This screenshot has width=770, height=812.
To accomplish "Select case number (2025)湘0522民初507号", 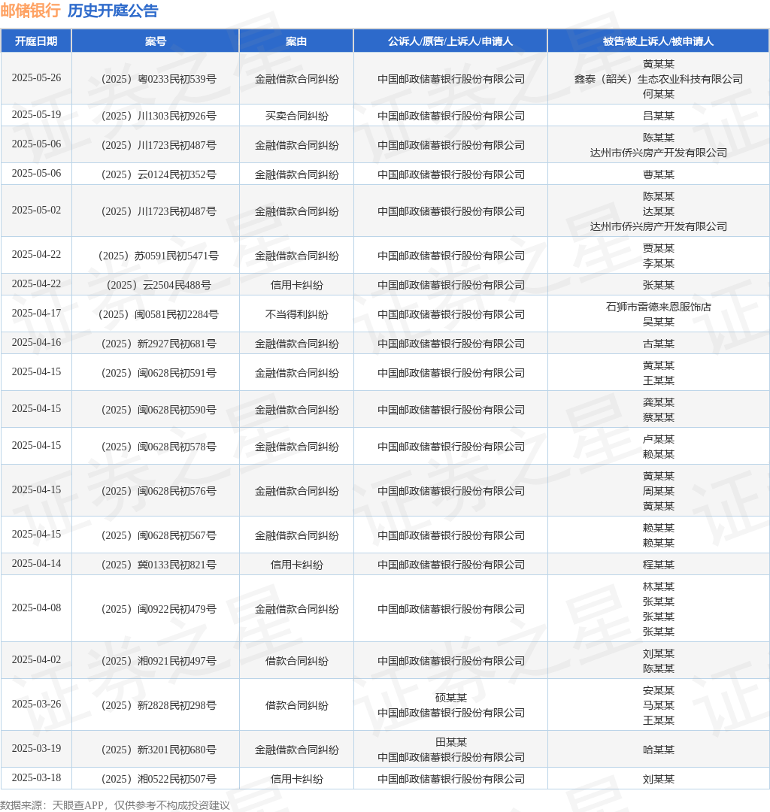I will tap(158, 780).
